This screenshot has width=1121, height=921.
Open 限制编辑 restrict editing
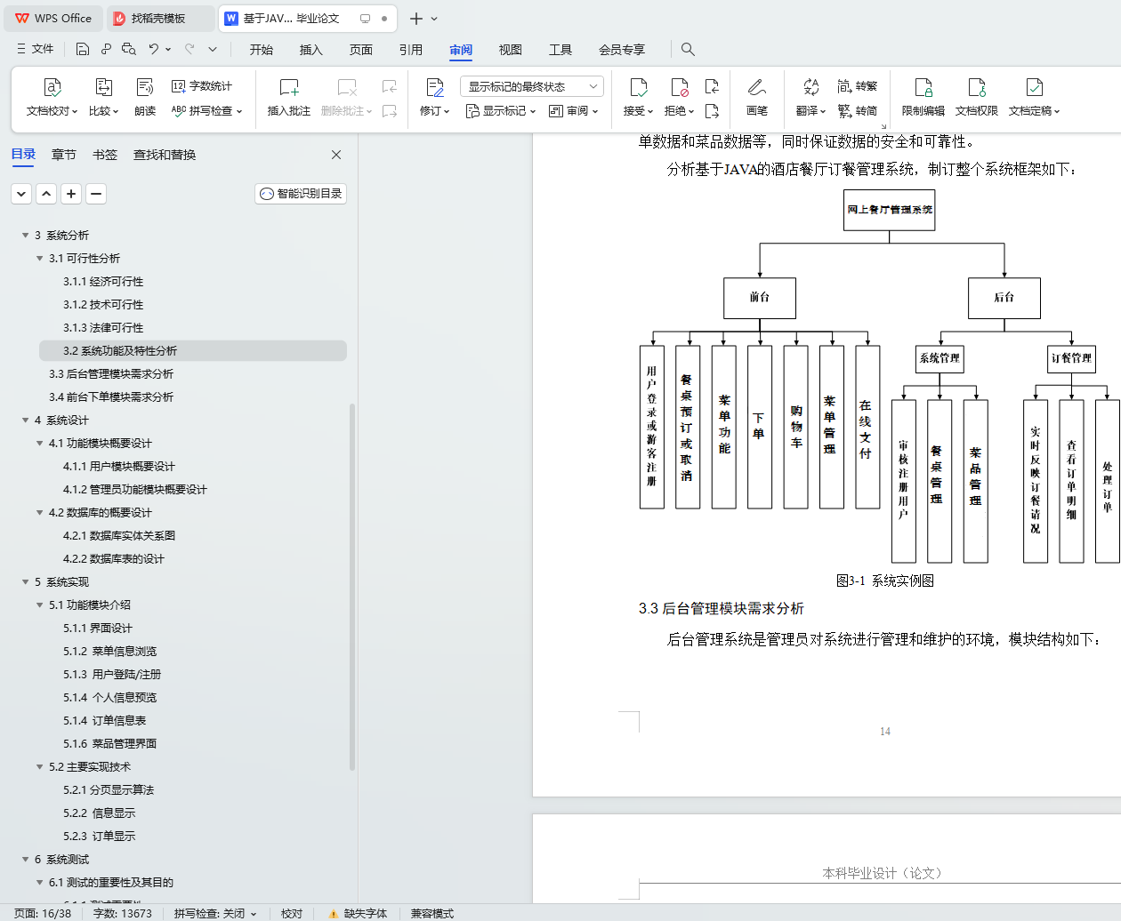pos(923,97)
